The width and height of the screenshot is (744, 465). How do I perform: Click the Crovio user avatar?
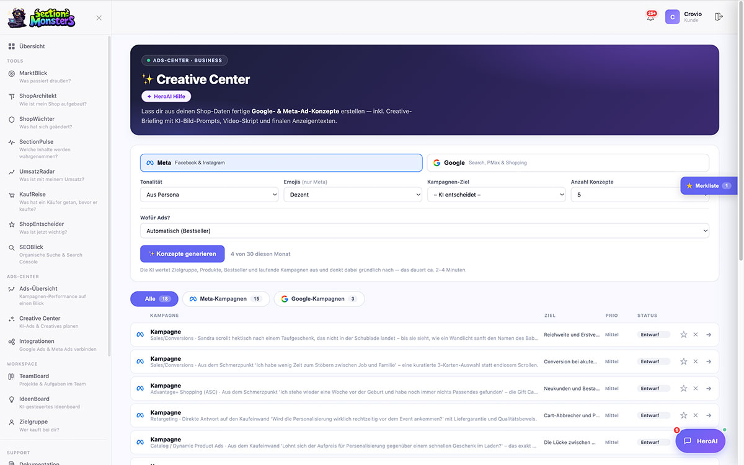(x=672, y=17)
